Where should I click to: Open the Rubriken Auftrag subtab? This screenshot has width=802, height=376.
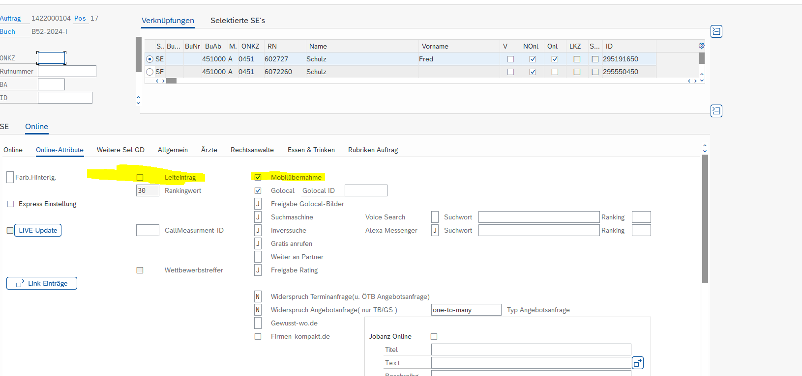373,150
